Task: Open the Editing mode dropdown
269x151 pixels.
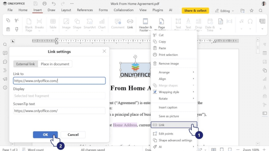Action: (225, 11)
